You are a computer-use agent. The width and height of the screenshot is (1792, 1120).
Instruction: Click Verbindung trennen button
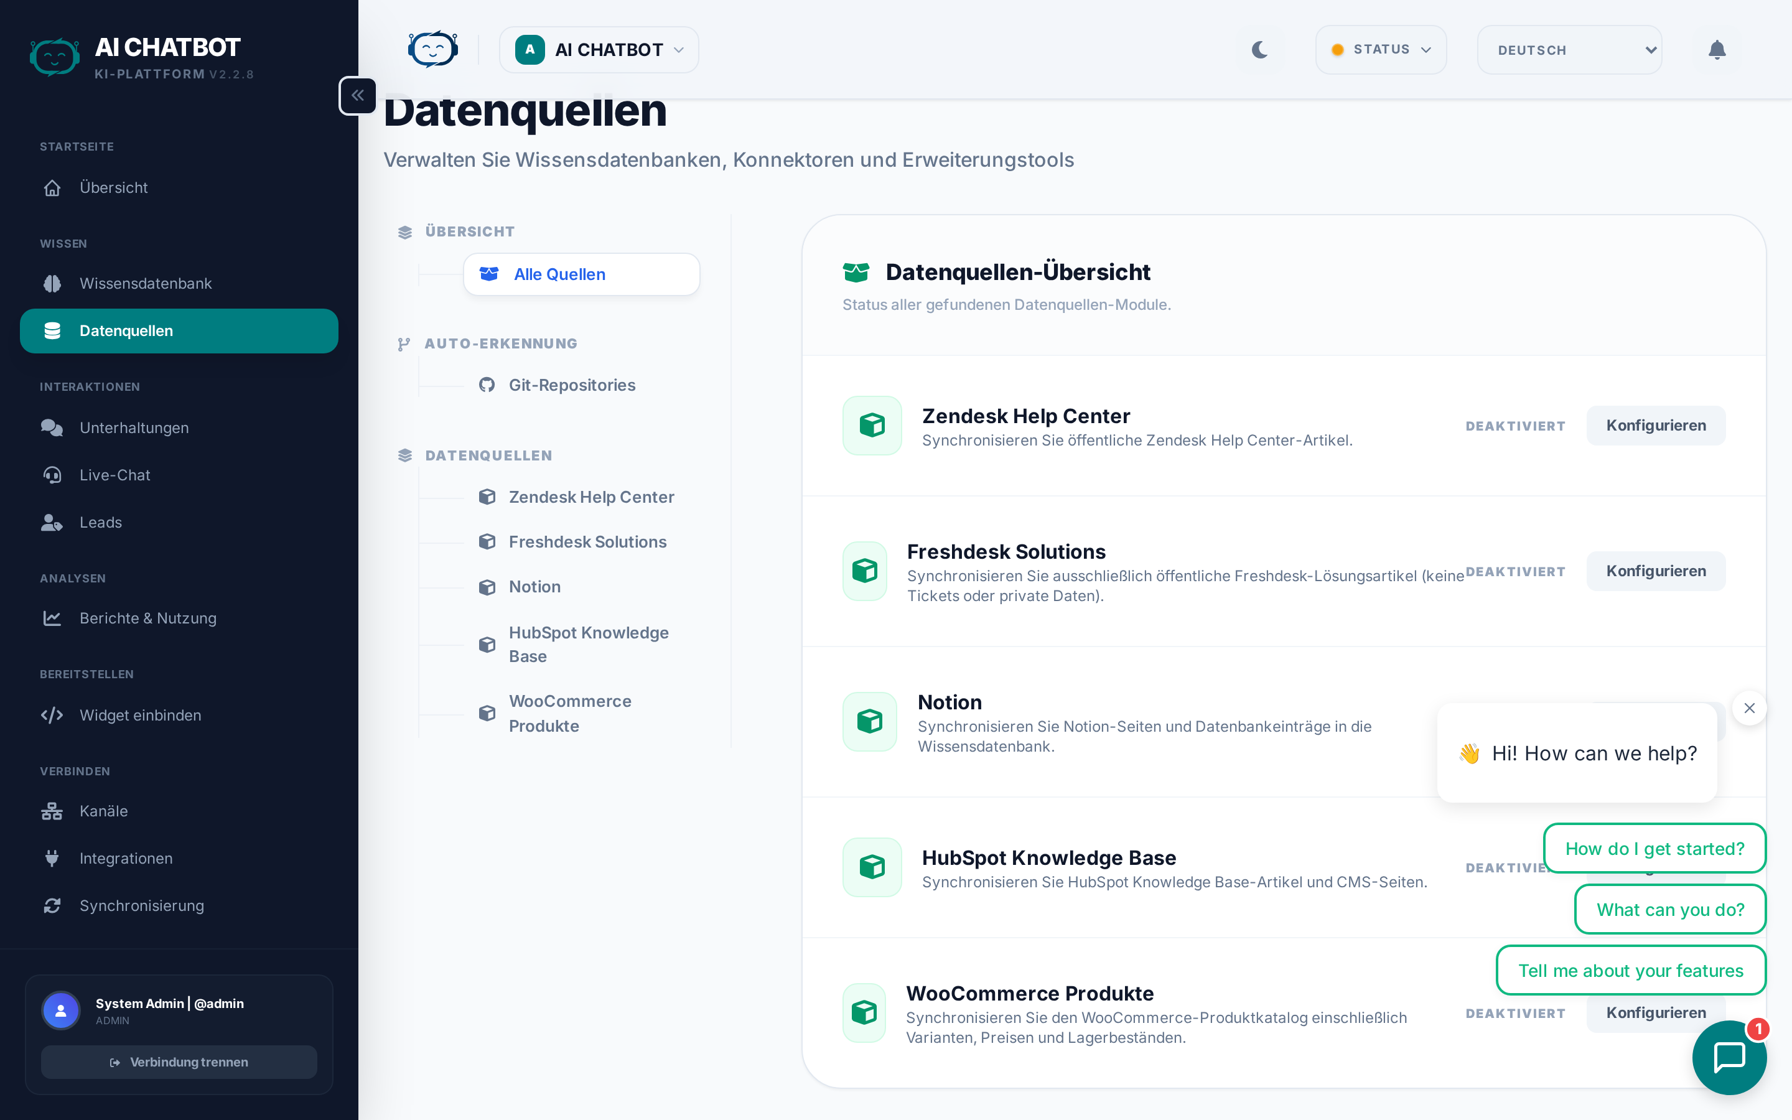point(179,1062)
